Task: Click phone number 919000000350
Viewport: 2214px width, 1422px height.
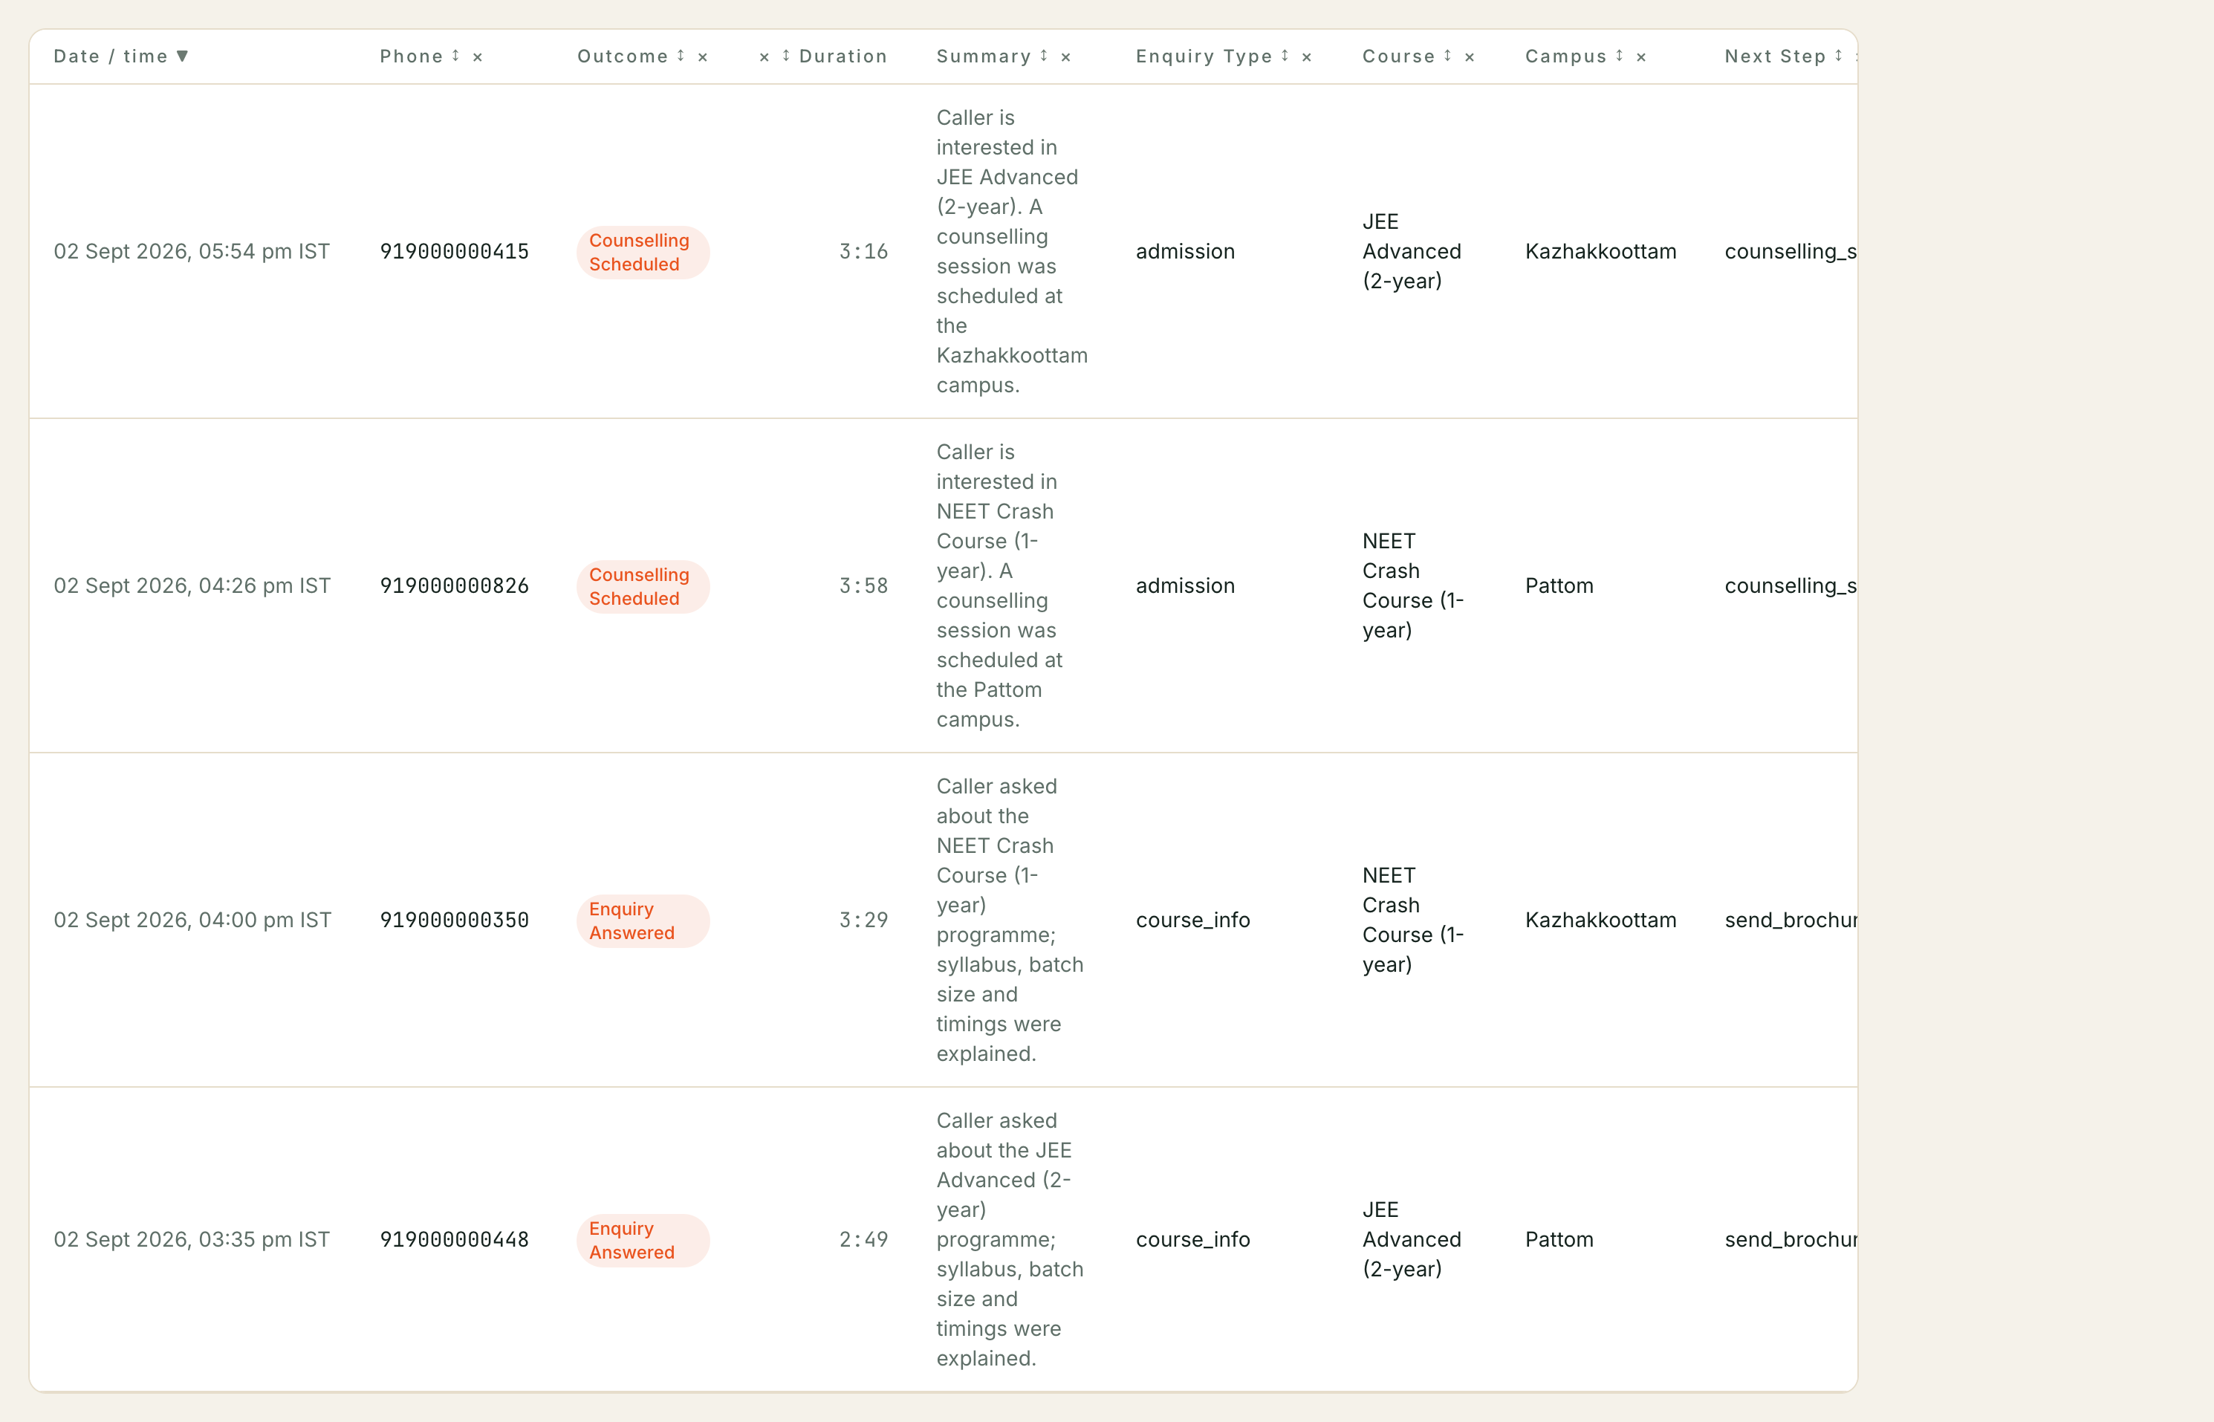Action: [454, 920]
